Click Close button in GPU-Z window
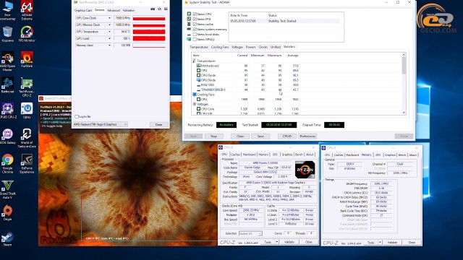The image size is (463, 260). (x=159, y=125)
